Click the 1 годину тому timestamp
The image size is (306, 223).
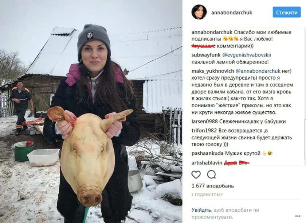point(207,195)
